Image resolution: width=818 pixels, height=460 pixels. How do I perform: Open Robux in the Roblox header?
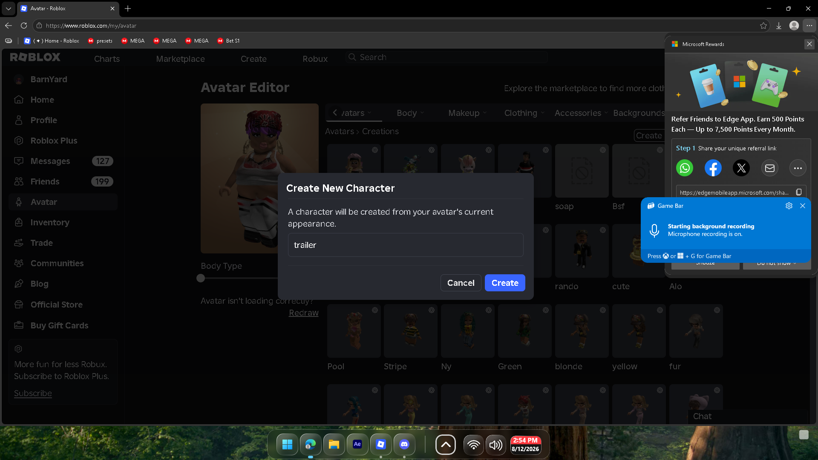click(315, 59)
